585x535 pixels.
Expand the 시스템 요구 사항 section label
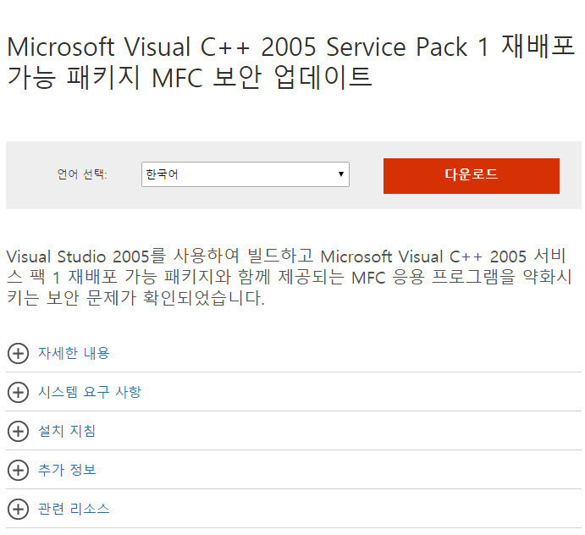tap(90, 392)
